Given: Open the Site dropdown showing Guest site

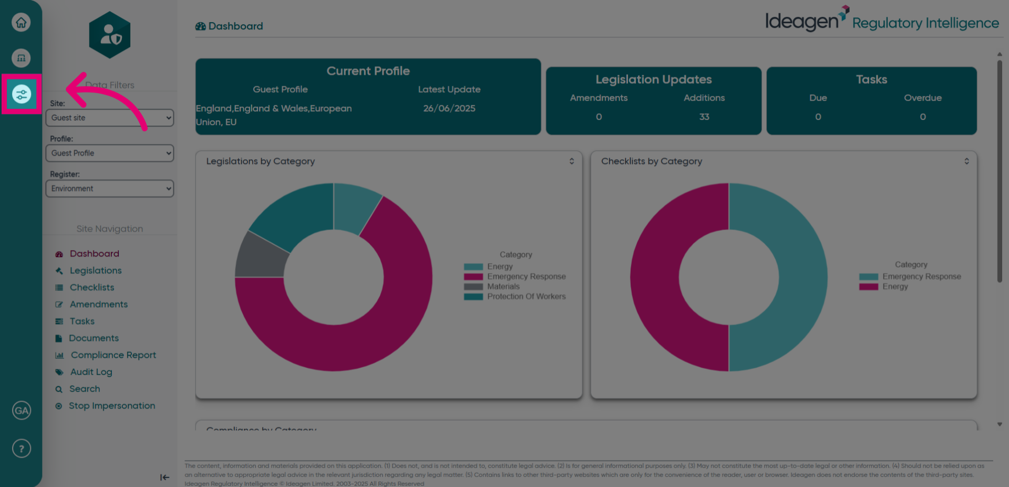Looking at the screenshot, I should click(110, 118).
